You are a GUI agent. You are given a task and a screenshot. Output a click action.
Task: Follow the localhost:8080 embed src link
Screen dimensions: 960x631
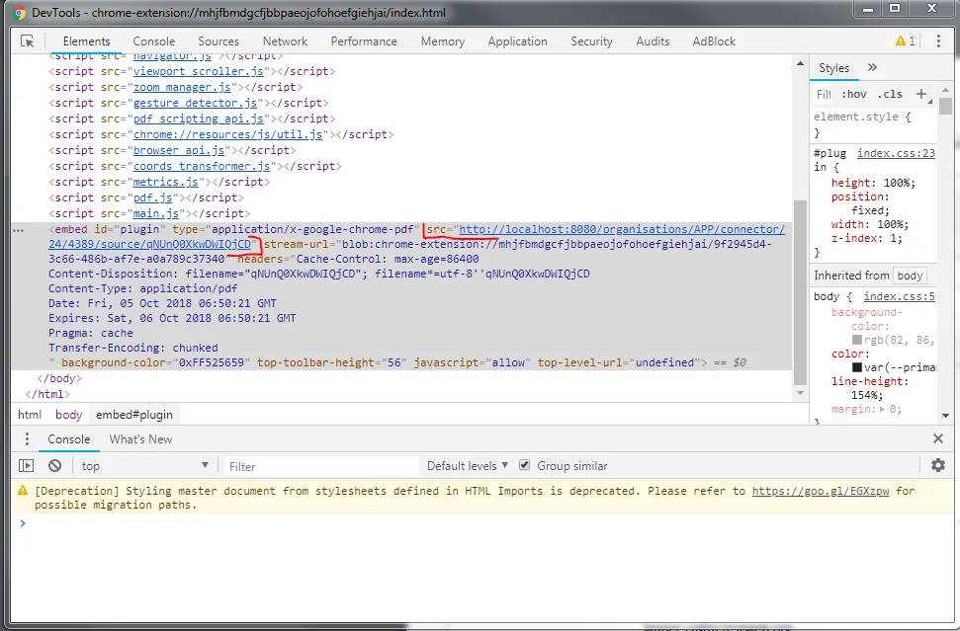pyautogui.click(x=622, y=229)
